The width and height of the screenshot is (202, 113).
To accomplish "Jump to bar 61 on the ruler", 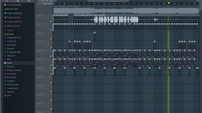I will (94, 4).
